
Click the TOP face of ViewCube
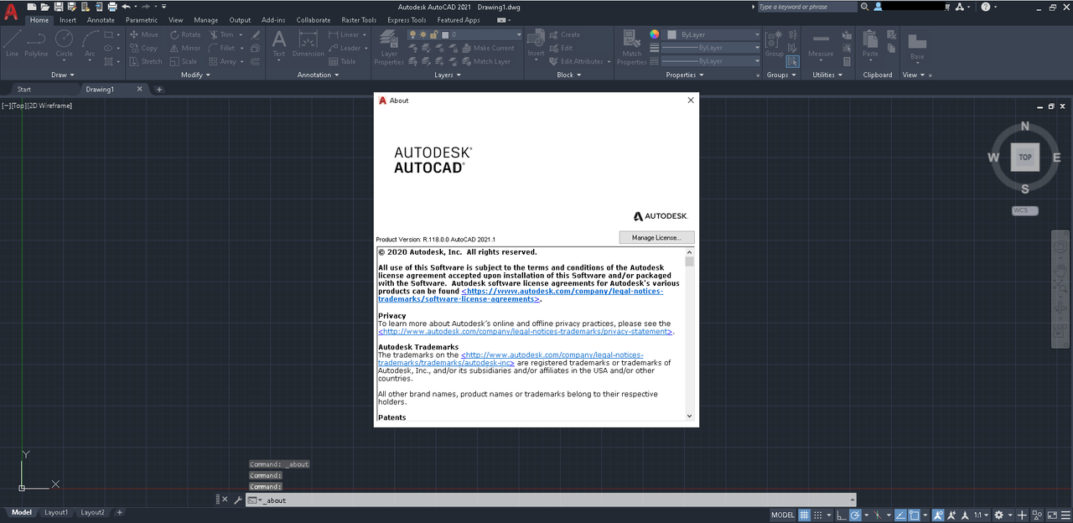click(x=1024, y=157)
